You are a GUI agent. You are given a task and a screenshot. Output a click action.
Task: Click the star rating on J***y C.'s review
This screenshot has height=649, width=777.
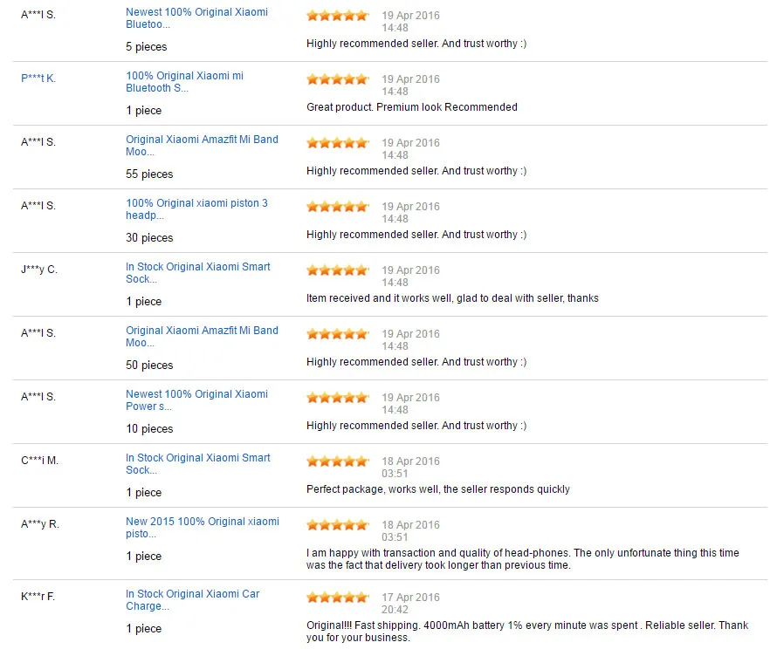(x=338, y=270)
